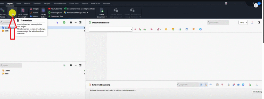Click the redo arrow in title bar
This screenshot has width=264, height=99.
click(x=241, y=4)
